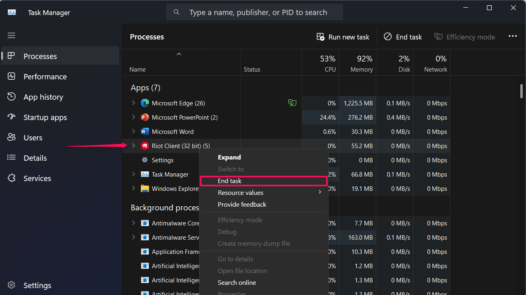Click the Efficiency mode toolbar button
This screenshot has width=526, height=295.
[465, 37]
